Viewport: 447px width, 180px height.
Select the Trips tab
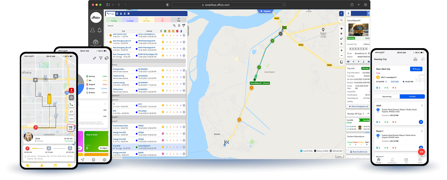click(110, 14)
